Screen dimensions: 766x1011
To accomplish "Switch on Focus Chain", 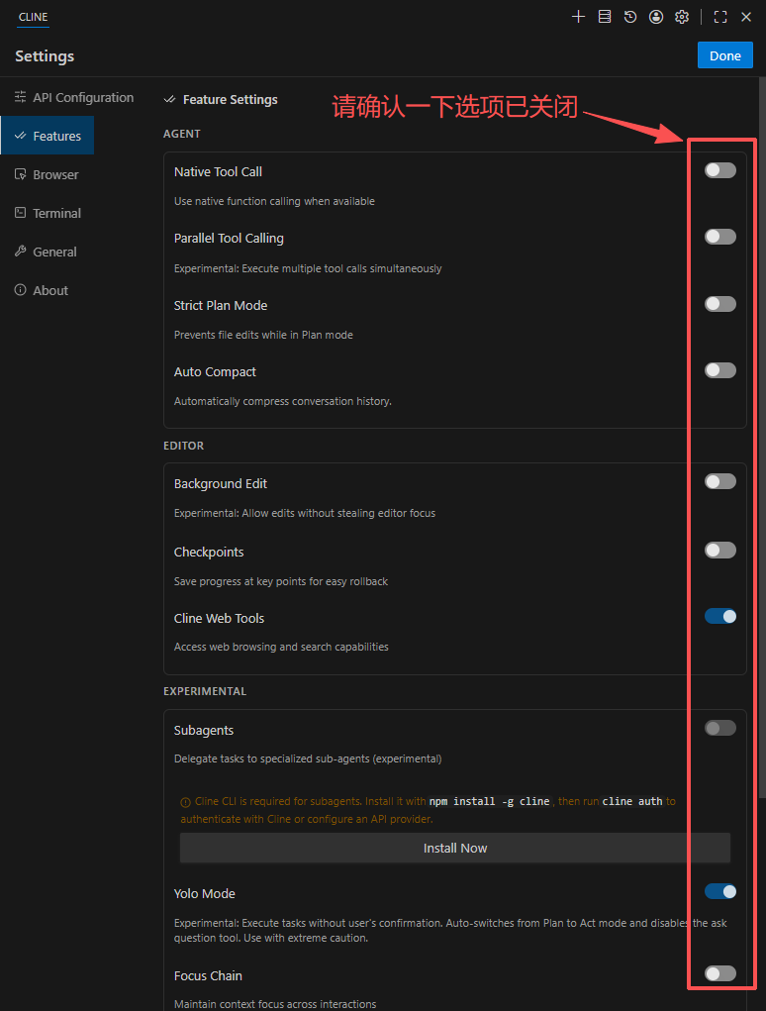I will (x=719, y=973).
